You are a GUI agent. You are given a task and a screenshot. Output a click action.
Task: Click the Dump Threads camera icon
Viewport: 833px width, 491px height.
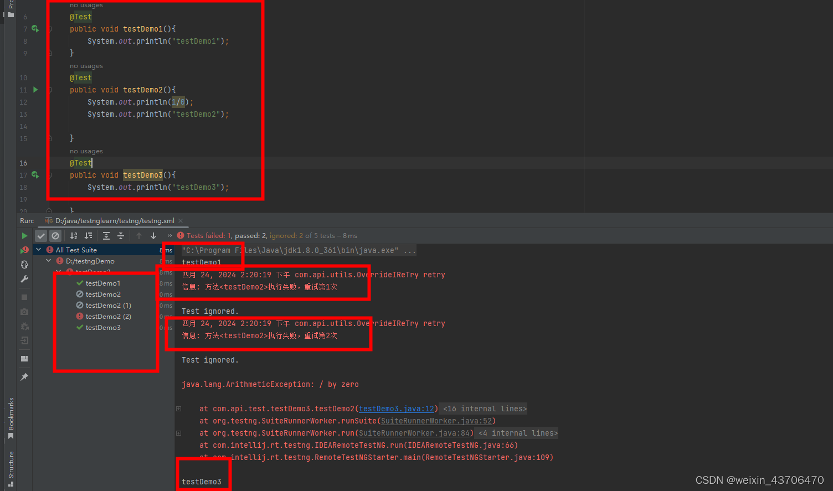point(24,312)
